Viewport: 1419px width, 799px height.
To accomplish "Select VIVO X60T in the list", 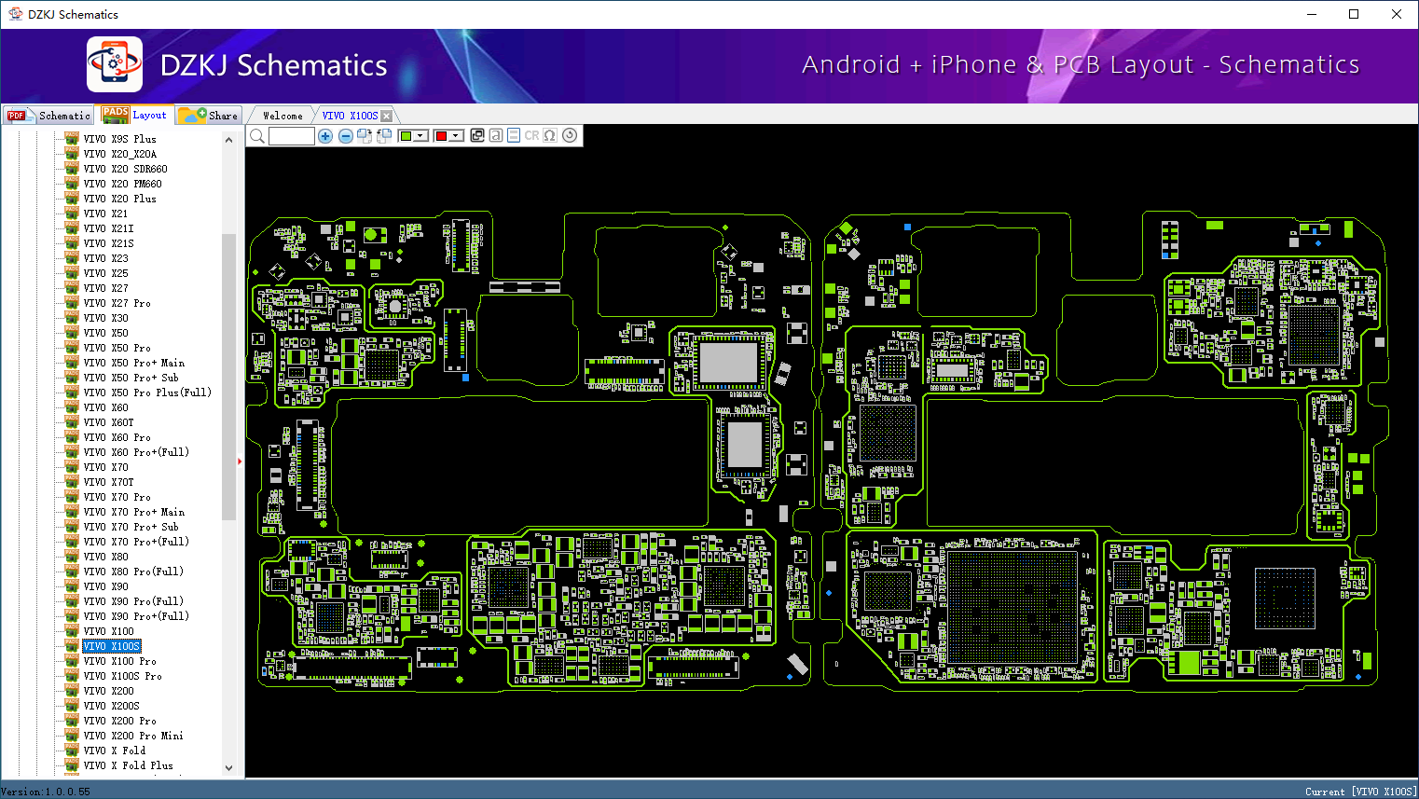I will pyautogui.click(x=108, y=422).
